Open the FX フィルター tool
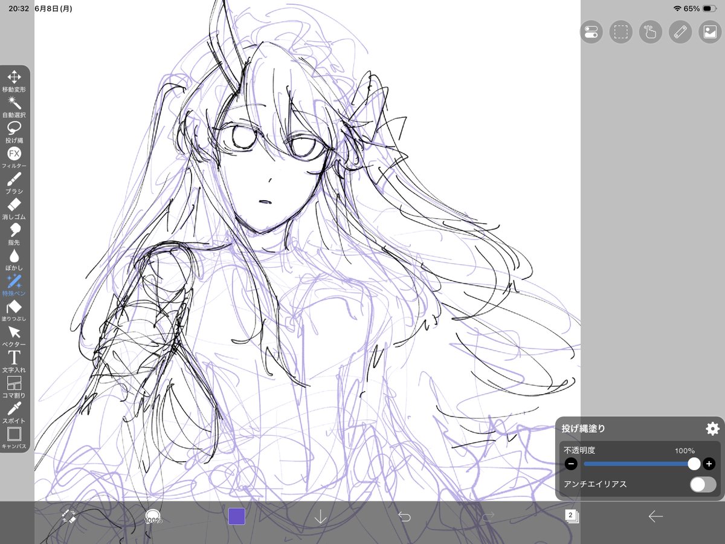725x544 pixels. (14, 157)
